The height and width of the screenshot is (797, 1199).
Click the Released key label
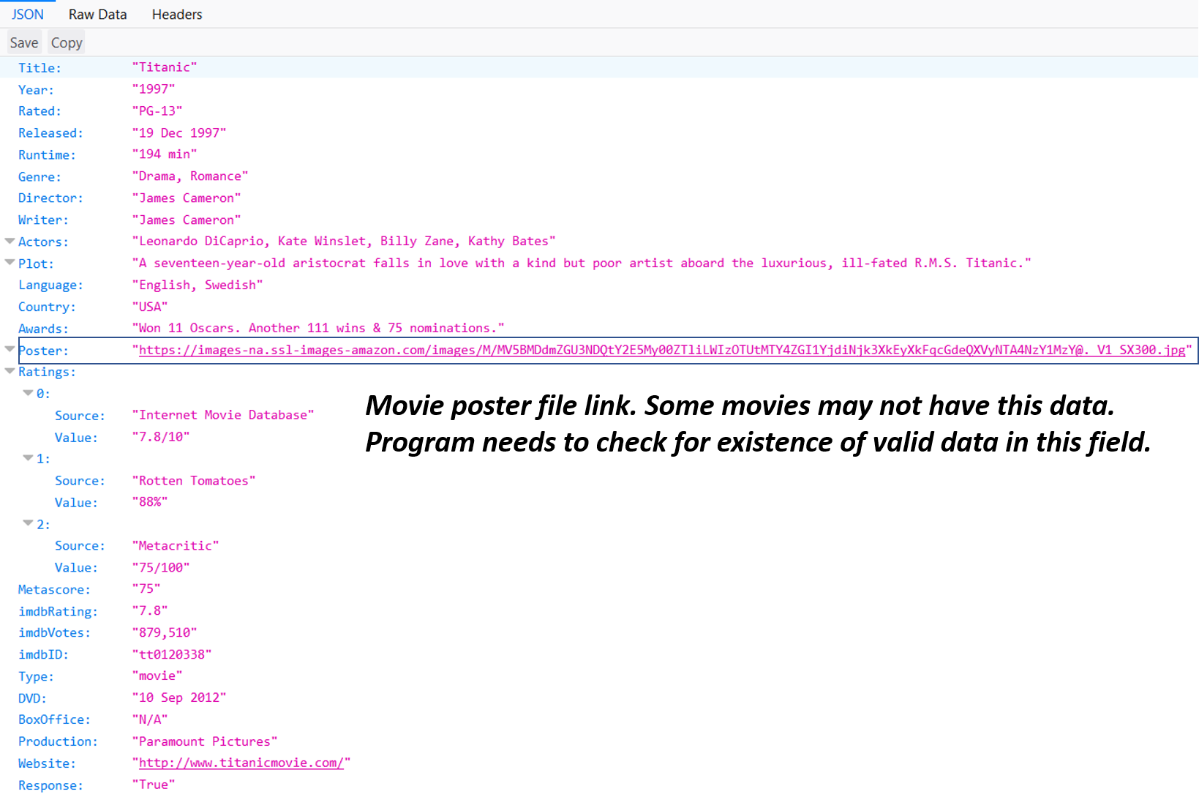pyautogui.click(x=50, y=133)
